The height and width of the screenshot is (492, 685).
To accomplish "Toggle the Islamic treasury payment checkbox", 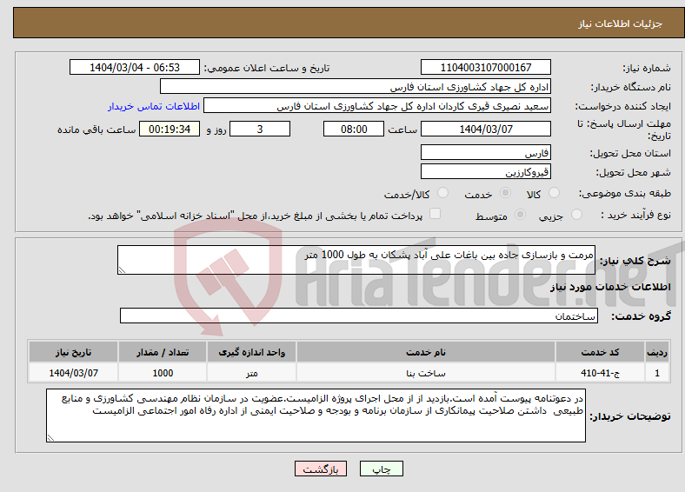I will tap(436, 214).
